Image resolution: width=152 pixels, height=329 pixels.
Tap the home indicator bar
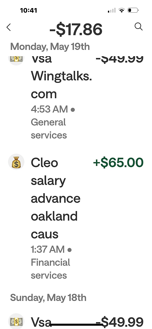point(76,324)
